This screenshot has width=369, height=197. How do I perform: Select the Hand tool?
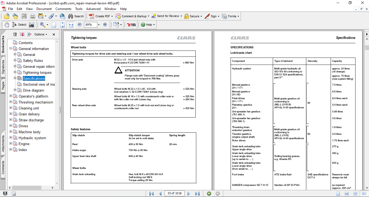pos(7,25)
